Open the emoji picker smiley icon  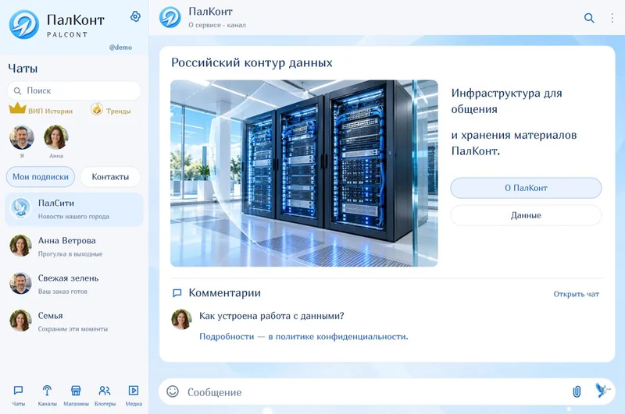coord(173,391)
